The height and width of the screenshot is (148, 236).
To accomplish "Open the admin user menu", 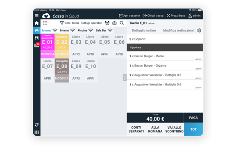I will click(x=194, y=16).
